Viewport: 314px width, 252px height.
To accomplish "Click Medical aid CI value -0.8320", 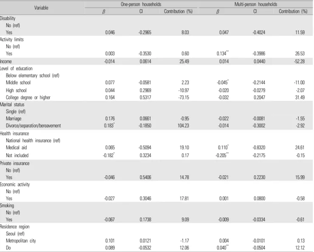I will coord(259,148).
